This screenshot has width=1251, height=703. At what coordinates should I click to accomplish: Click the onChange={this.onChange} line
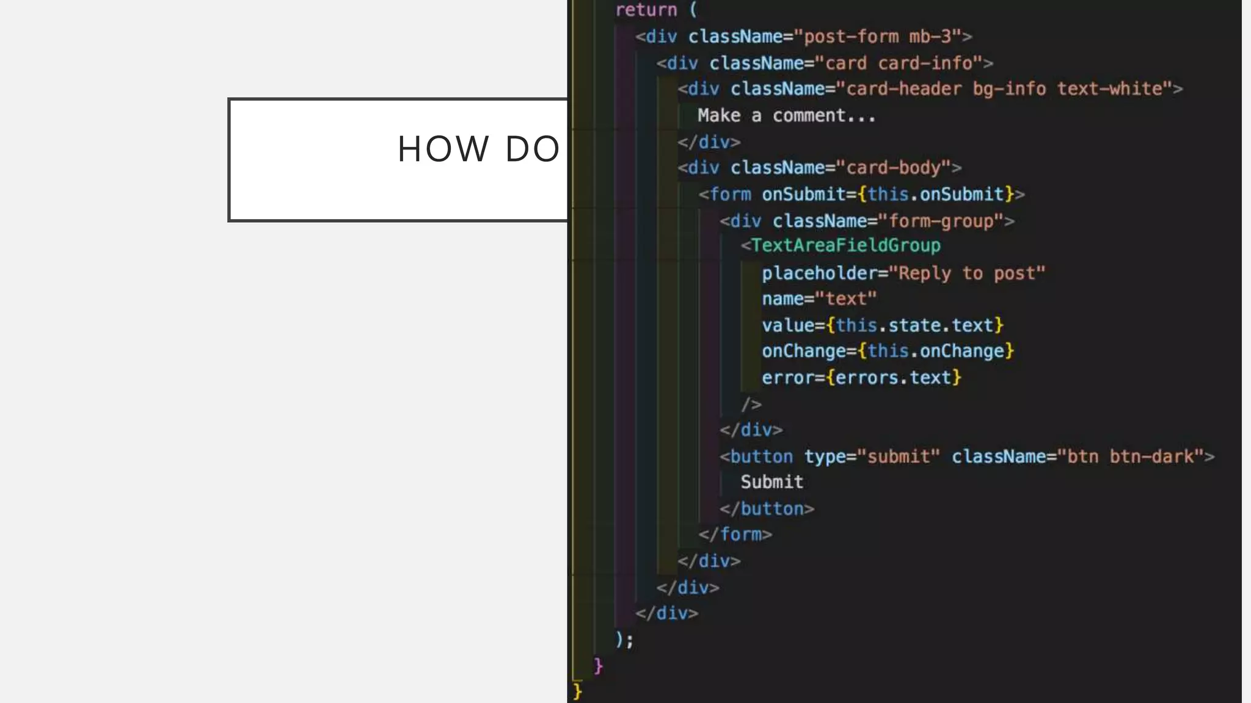click(887, 351)
